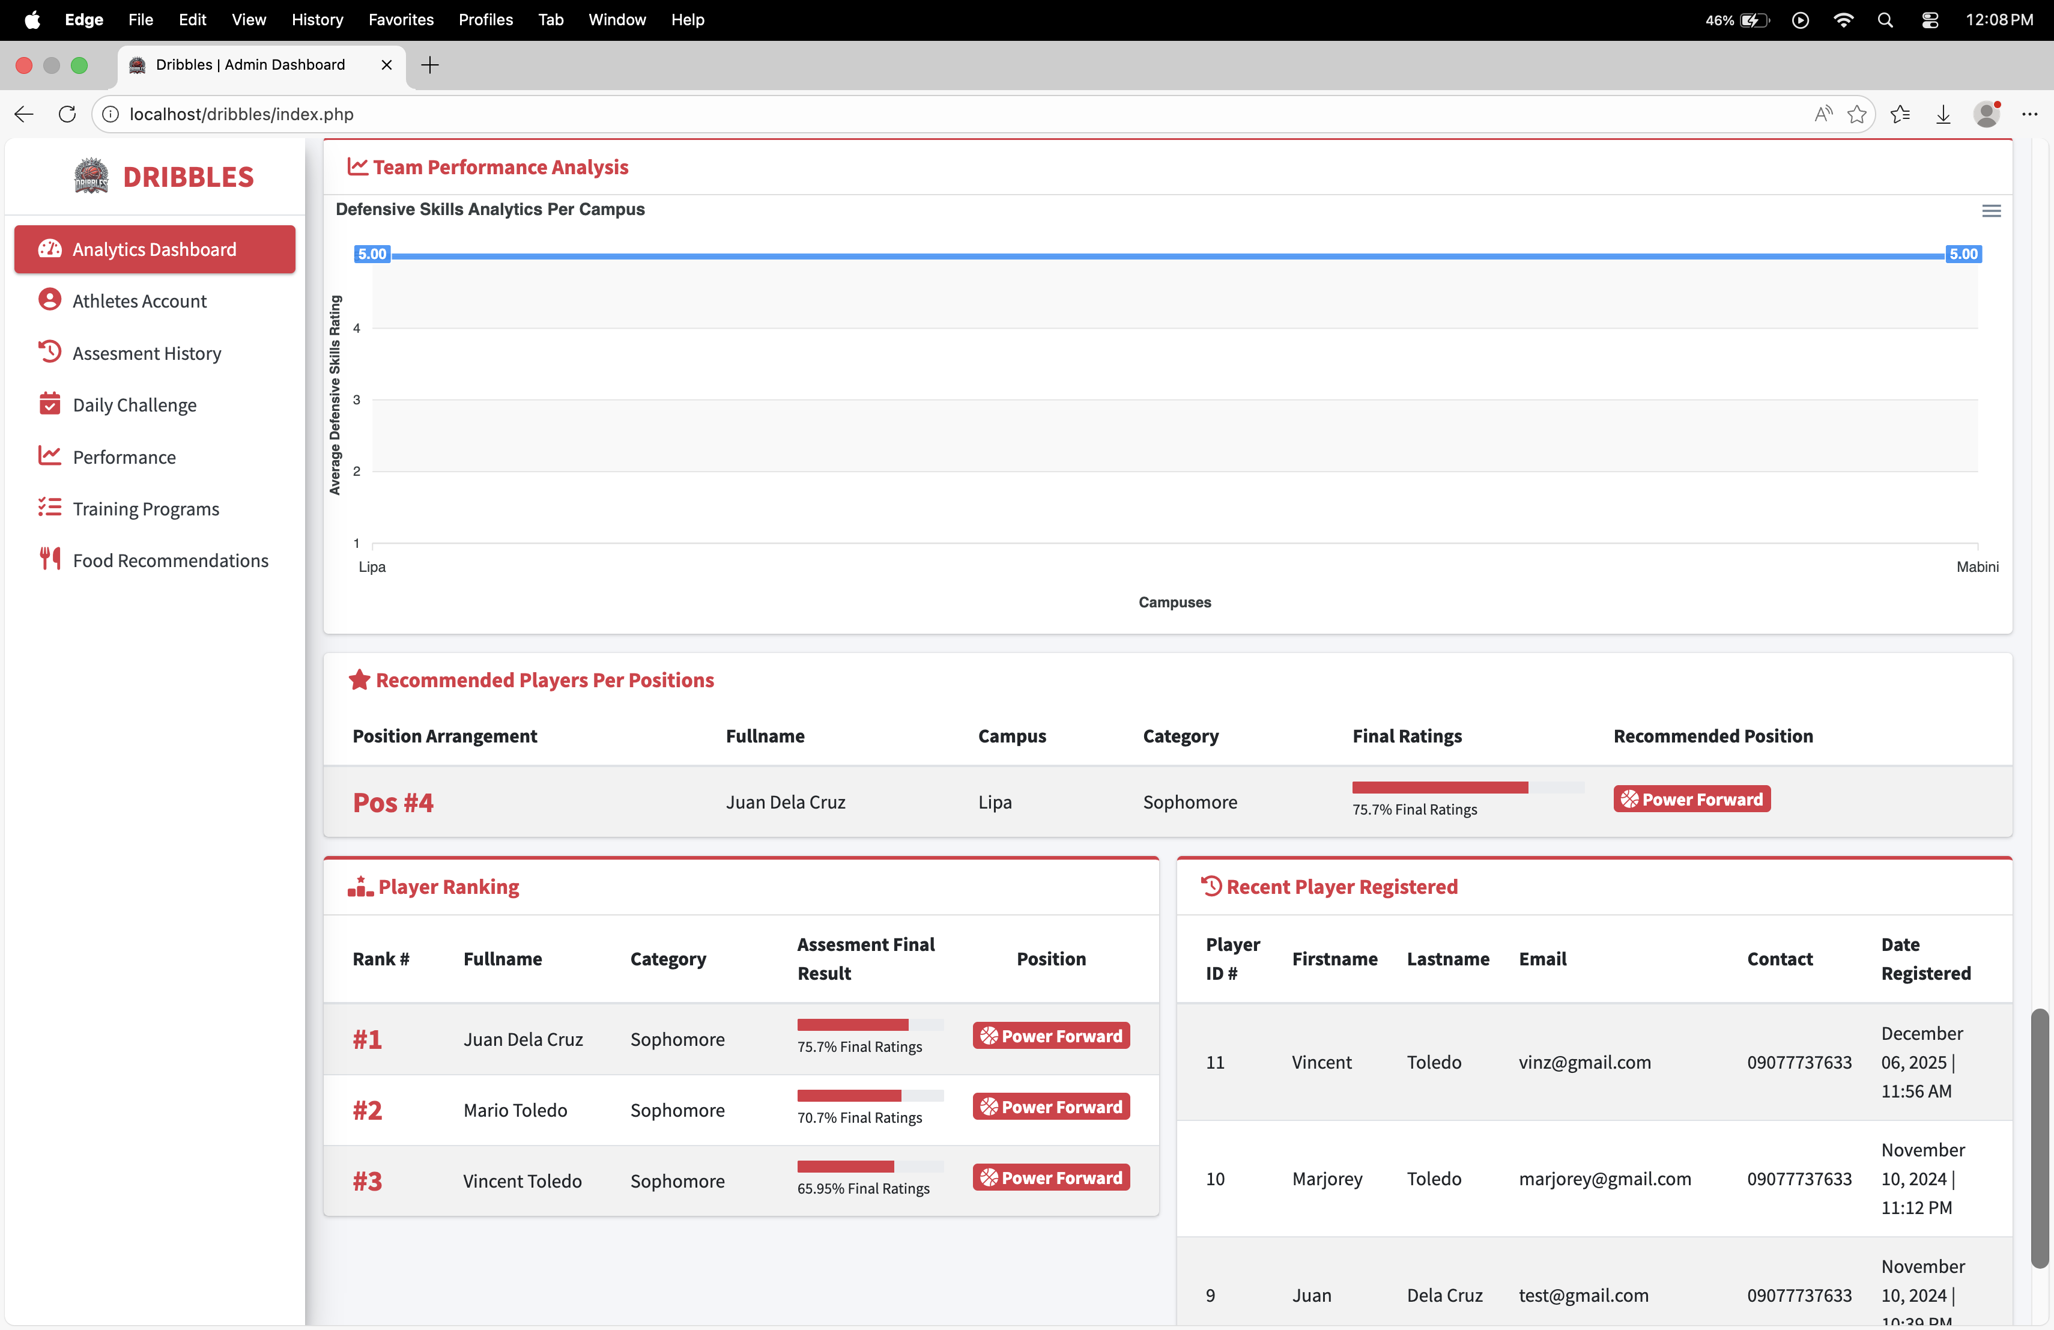This screenshot has height=1330, width=2054.
Task: Click the Food Recommendations utensils icon
Action: pyautogui.click(x=50, y=559)
